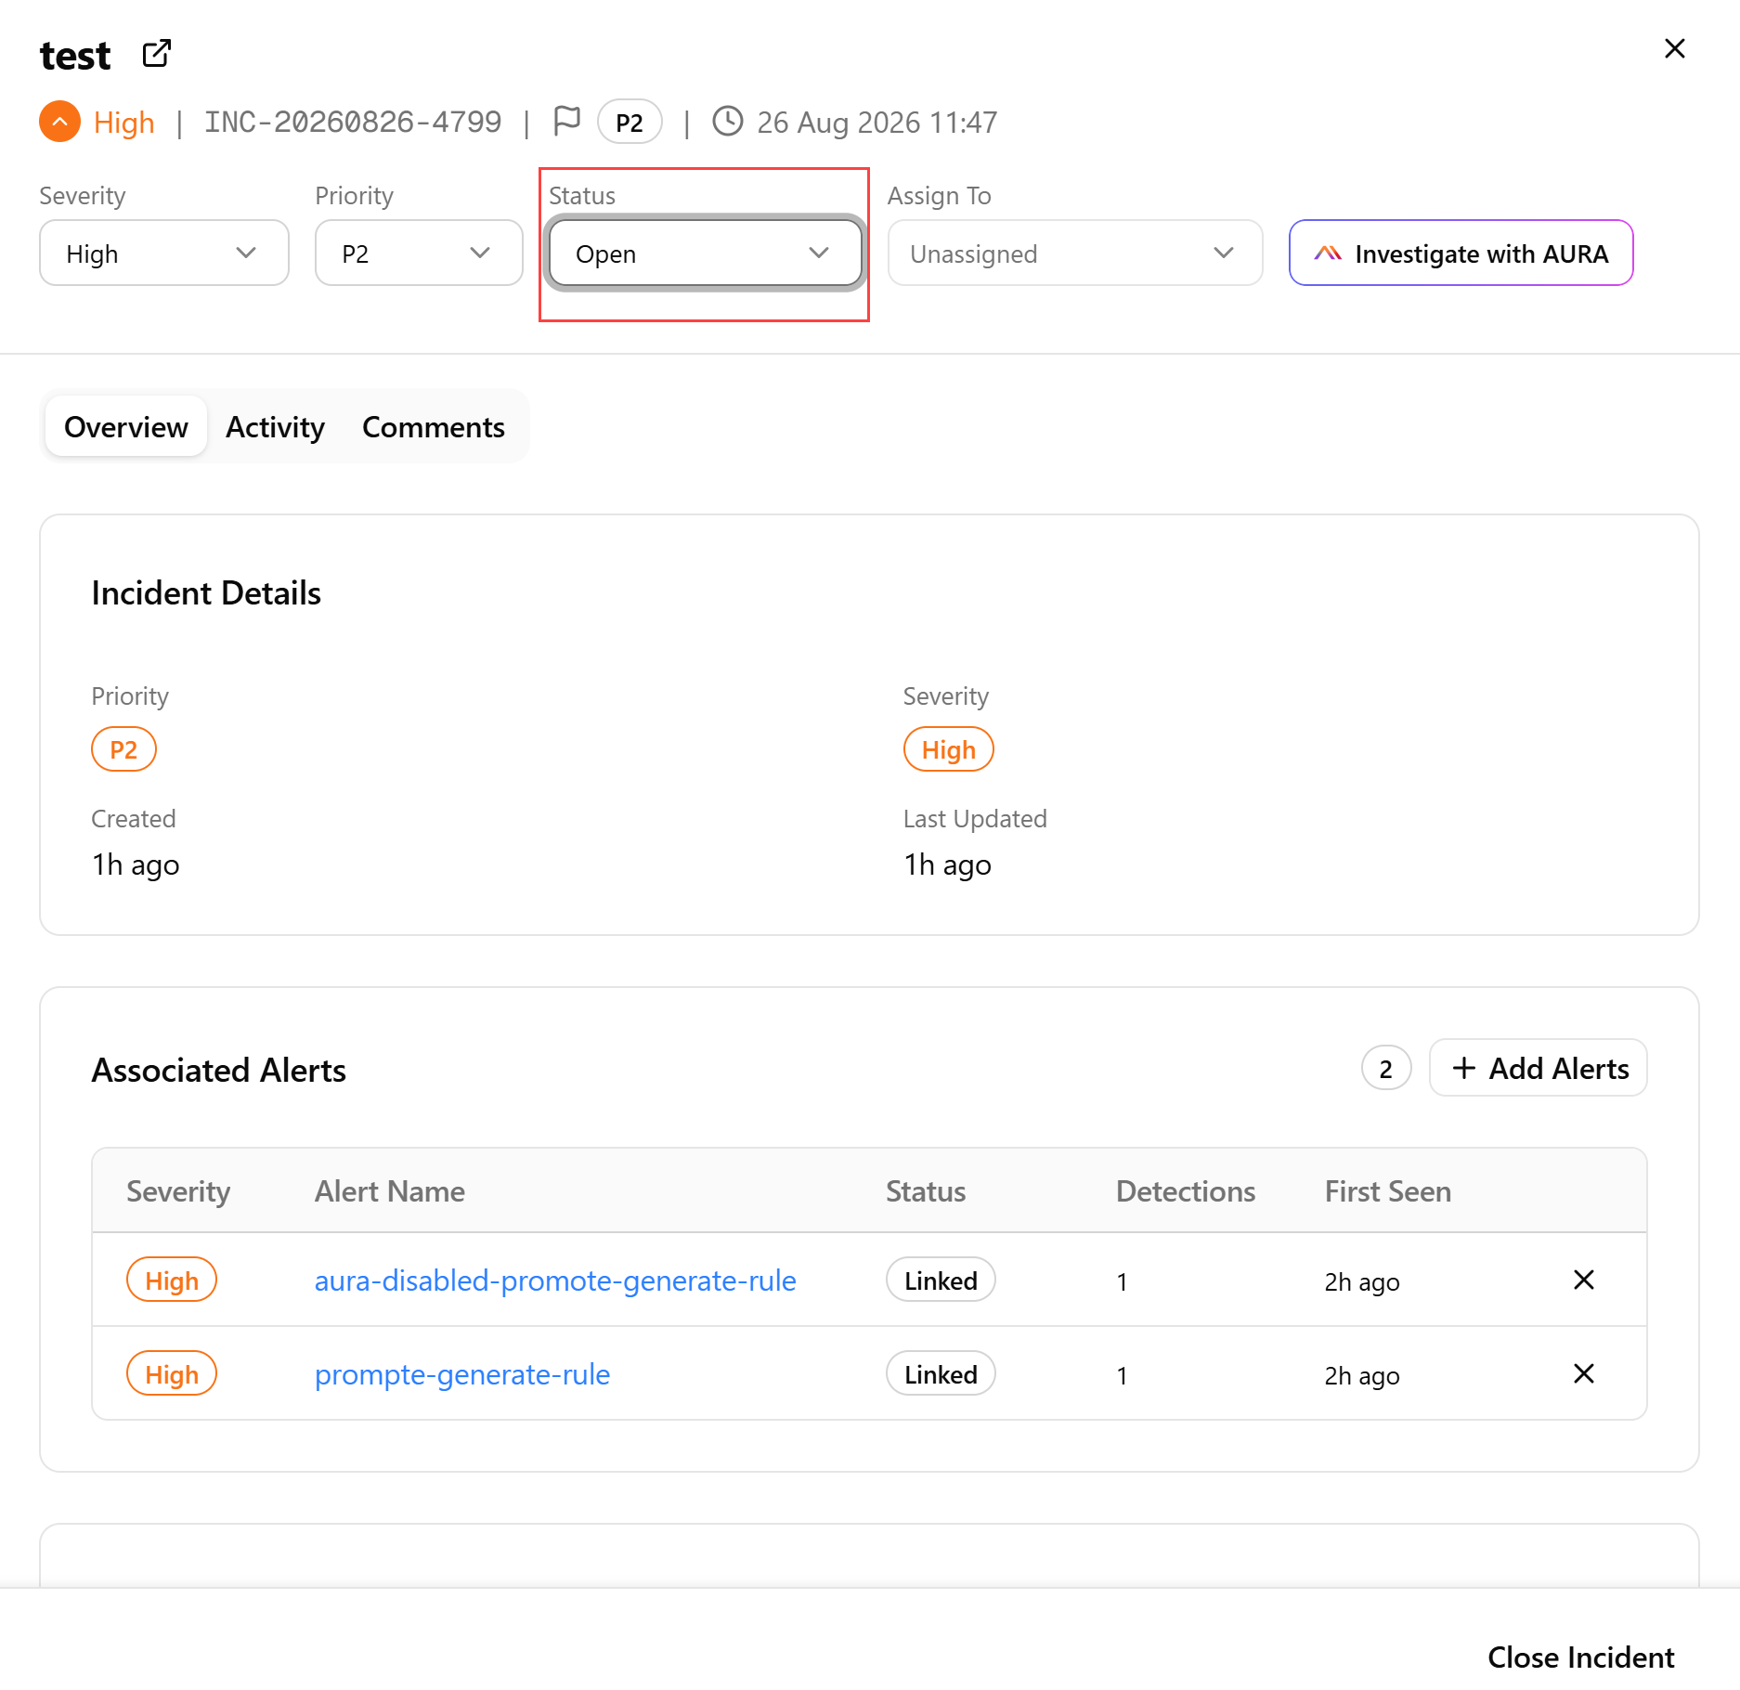Switch to the Comments tab

click(x=434, y=427)
